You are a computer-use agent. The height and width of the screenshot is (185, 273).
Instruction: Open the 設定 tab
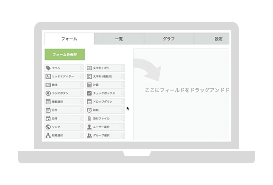point(211,39)
